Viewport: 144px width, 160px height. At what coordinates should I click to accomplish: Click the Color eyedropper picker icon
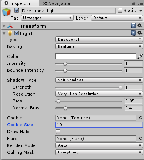click(x=140, y=56)
